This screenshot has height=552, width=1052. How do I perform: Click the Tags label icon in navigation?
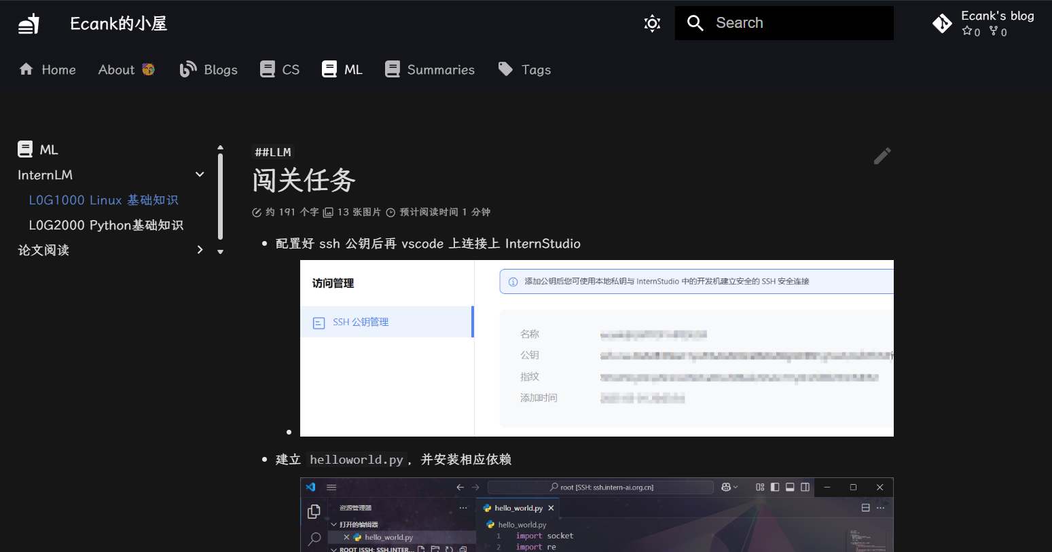[505, 69]
